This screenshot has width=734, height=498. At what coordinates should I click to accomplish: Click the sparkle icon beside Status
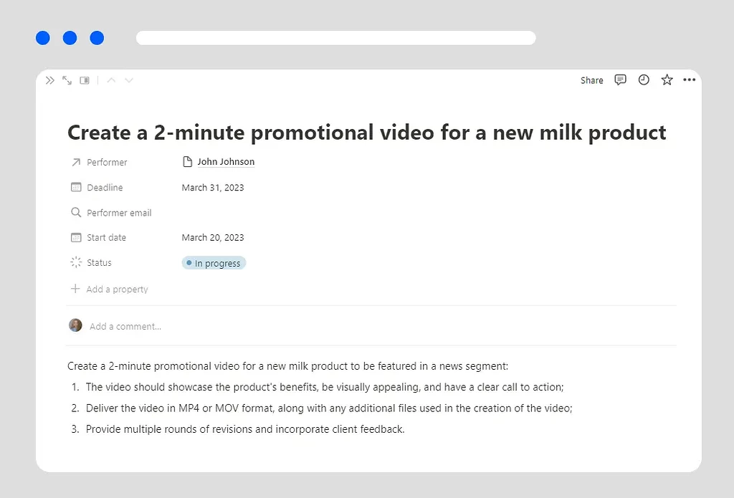(x=75, y=262)
